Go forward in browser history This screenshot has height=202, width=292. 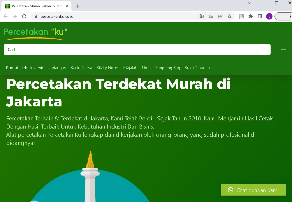(15, 16)
